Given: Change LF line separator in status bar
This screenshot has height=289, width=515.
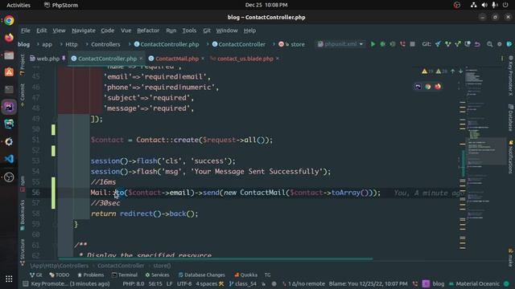Looking at the screenshot, I should point(170,283).
